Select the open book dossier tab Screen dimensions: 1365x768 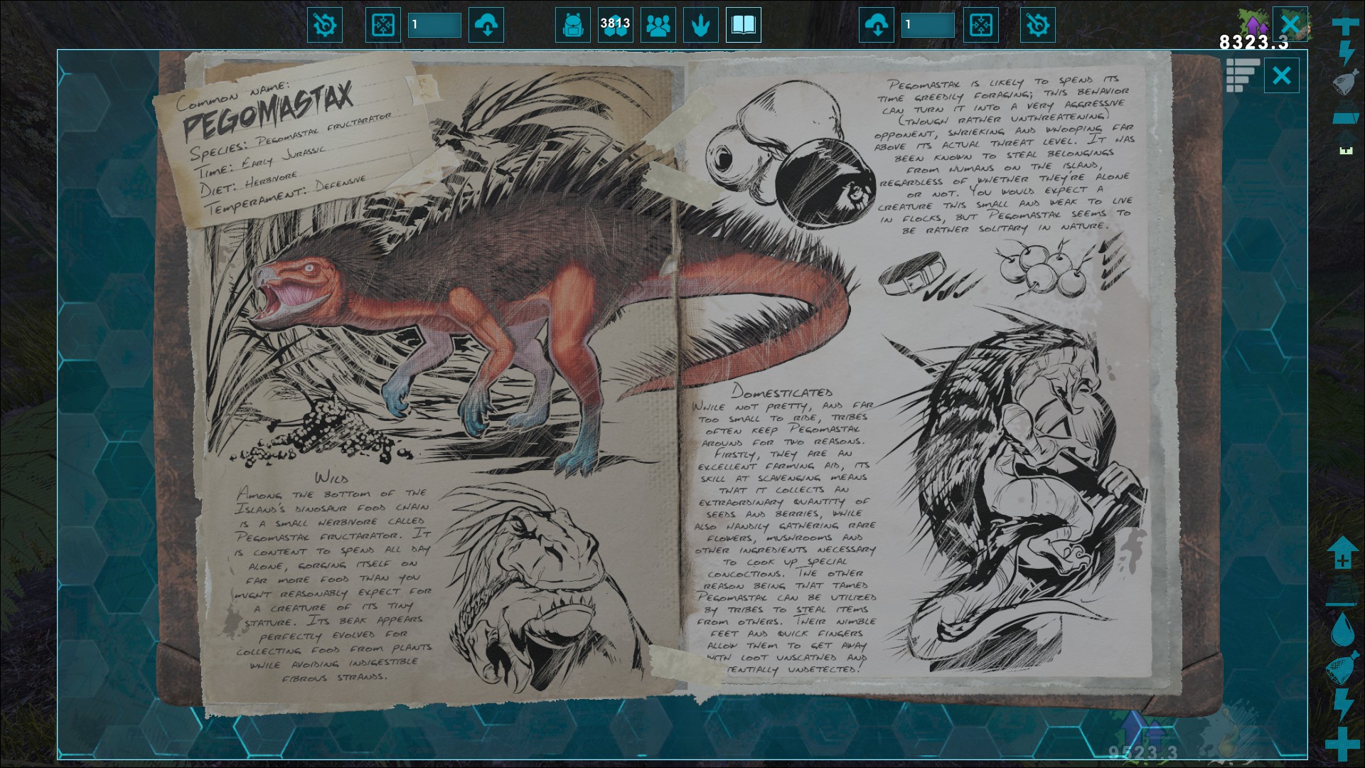[x=743, y=26]
